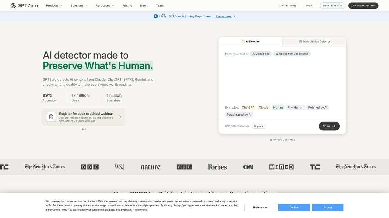Click the BBC logo
Screen dimensions: 389x218
tap(89, 167)
